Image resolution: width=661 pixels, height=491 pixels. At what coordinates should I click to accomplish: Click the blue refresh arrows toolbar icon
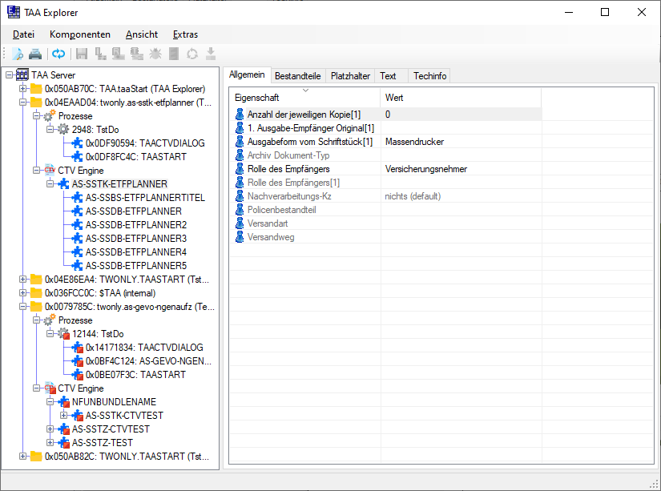58,54
